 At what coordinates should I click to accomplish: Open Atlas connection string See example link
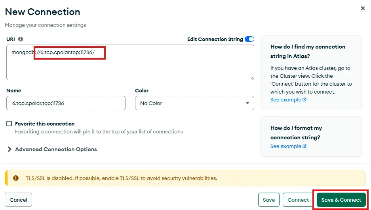(286, 100)
